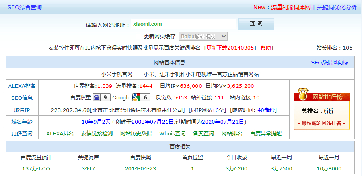The image size is (362, 176).
Task: Expand the Baidu蜘蛛模拟 dropdown
Action: 203,36
